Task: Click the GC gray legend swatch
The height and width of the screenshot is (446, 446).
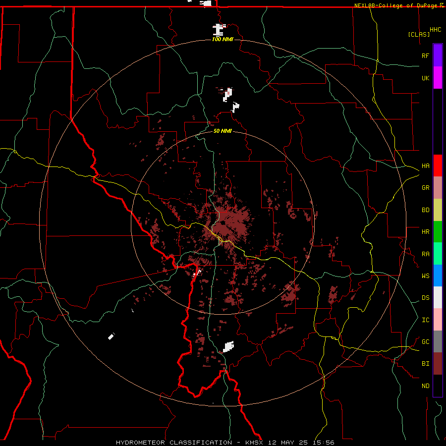Action: click(x=438, y=341)
